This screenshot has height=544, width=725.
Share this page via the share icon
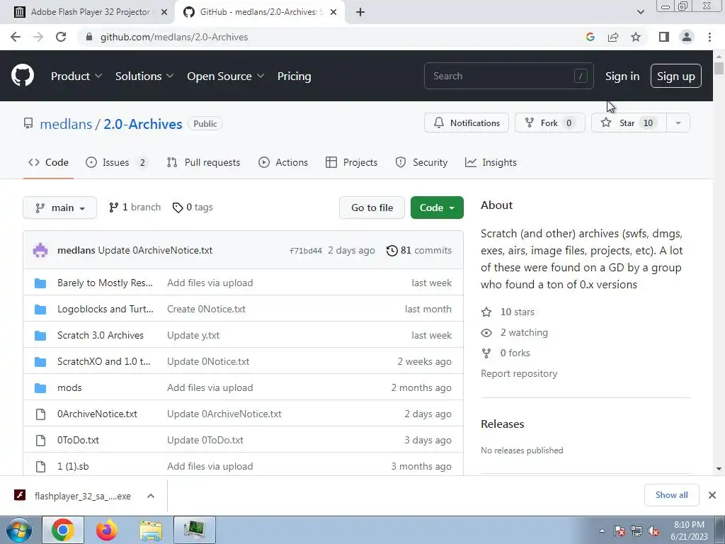point(613,37)
